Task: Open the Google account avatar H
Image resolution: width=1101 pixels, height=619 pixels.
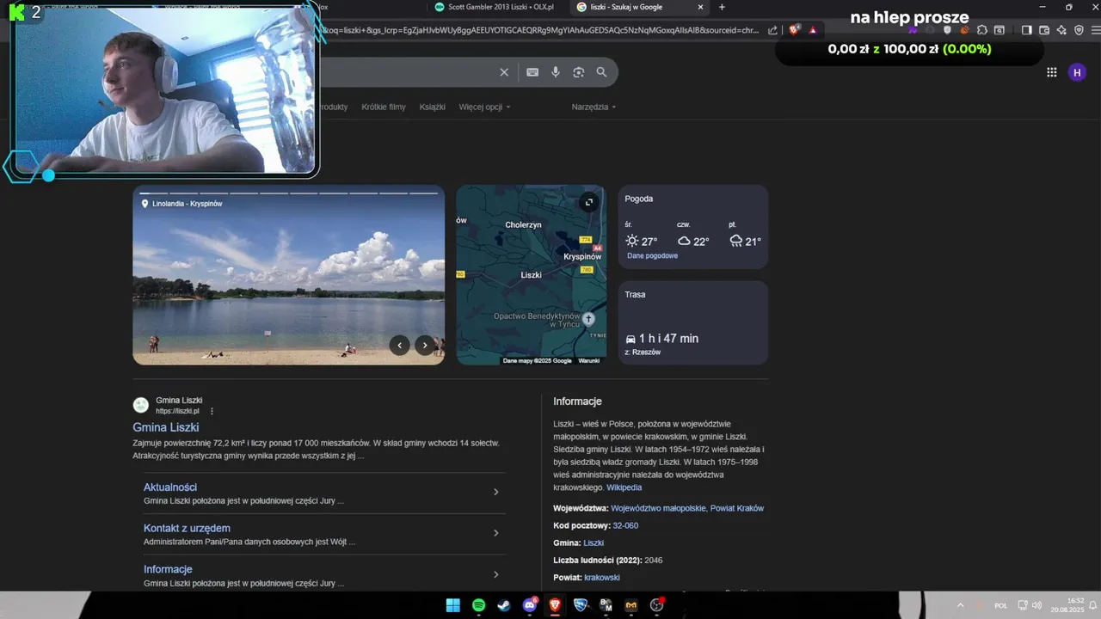Action: 1077,72
